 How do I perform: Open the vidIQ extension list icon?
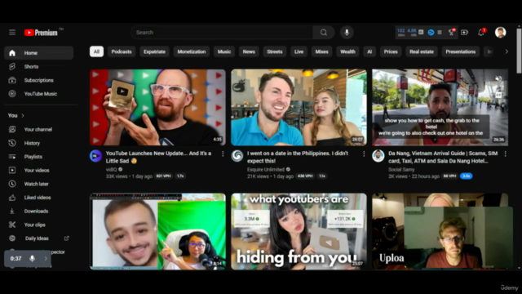point(440,33)
